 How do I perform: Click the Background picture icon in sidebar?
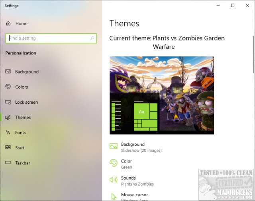click(x=8, y=72)
